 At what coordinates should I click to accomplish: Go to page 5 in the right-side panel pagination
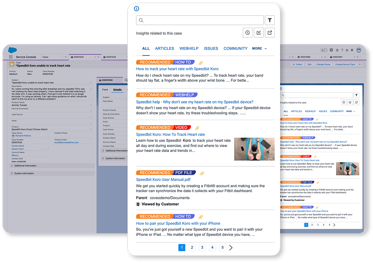(x=329, y=225)
